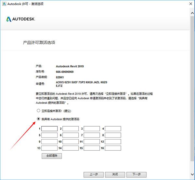Click serial number '666-69696969'

[x=65, y=72]
